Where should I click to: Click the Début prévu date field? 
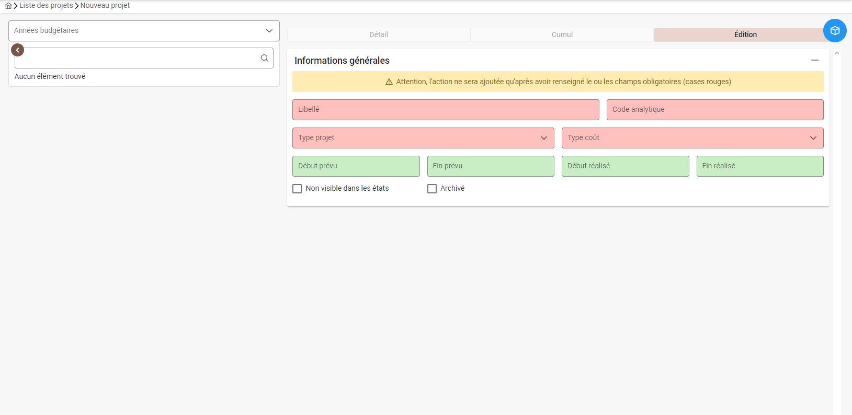(x=356, y=166)
